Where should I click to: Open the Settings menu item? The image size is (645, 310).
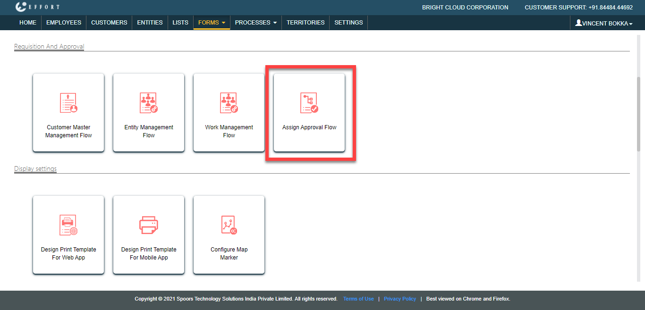(x=348, y=23)
